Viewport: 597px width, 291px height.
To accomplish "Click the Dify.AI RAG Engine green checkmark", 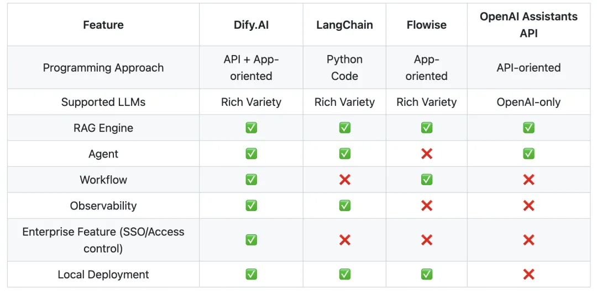I will (x=252, y=128).
